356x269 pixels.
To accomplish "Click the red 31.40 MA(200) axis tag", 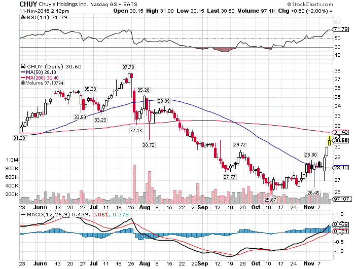I will click(340, 132).
